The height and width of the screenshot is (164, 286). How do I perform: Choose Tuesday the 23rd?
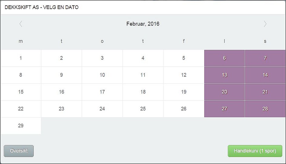point(62,109)
